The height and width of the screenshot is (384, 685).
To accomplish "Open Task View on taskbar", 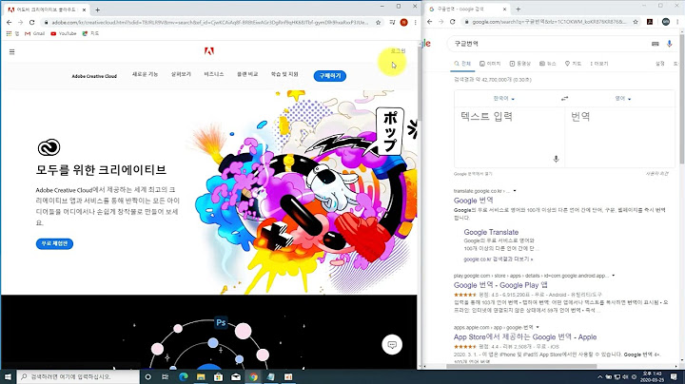I will (x=166, y=376).
